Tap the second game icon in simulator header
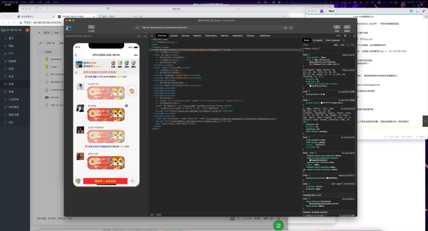The height and width of the screenshot is (231, 428). [x=120, y=64]
